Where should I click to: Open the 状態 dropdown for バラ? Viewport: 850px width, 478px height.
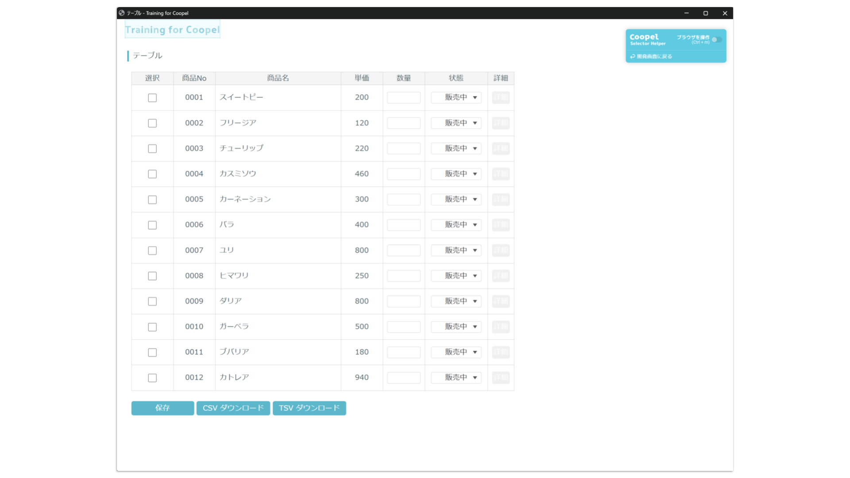(456, 225)
